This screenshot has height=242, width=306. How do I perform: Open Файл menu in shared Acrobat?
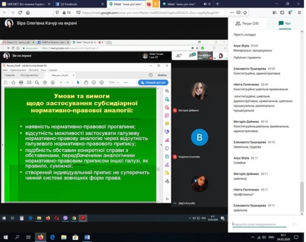[x=5, y=70]
